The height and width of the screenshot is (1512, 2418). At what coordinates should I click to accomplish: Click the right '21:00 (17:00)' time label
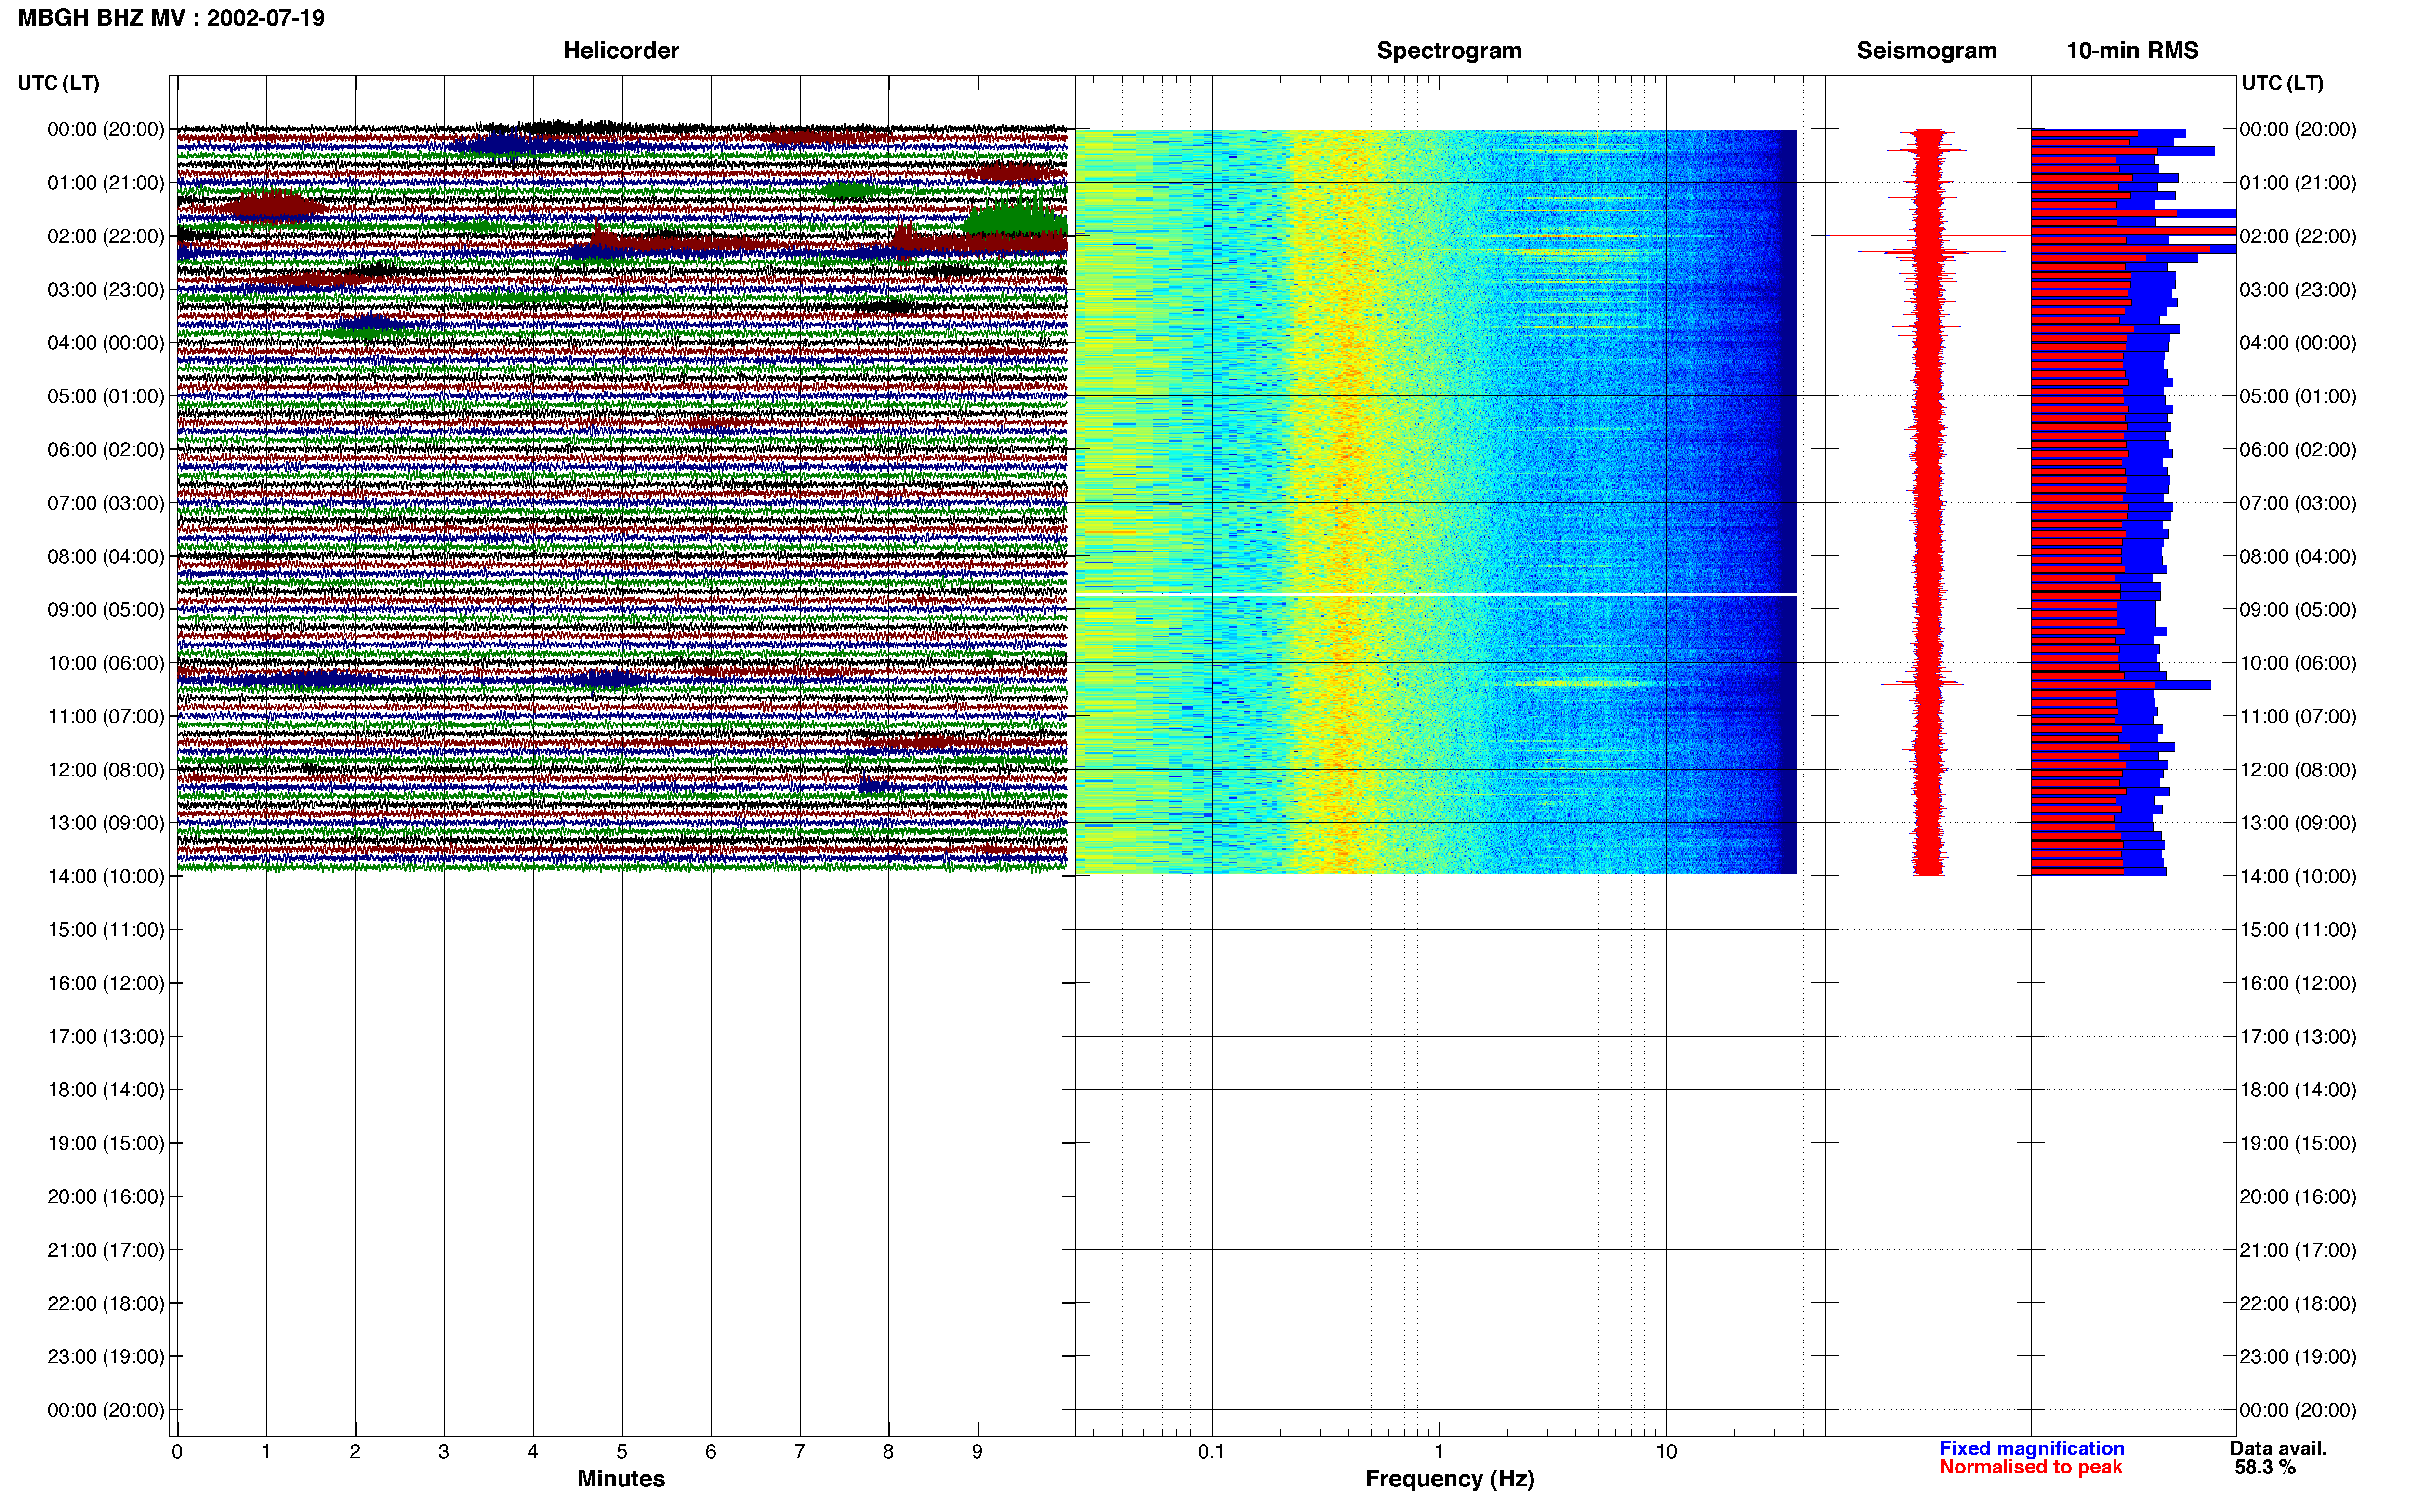coord(2298,1250)
